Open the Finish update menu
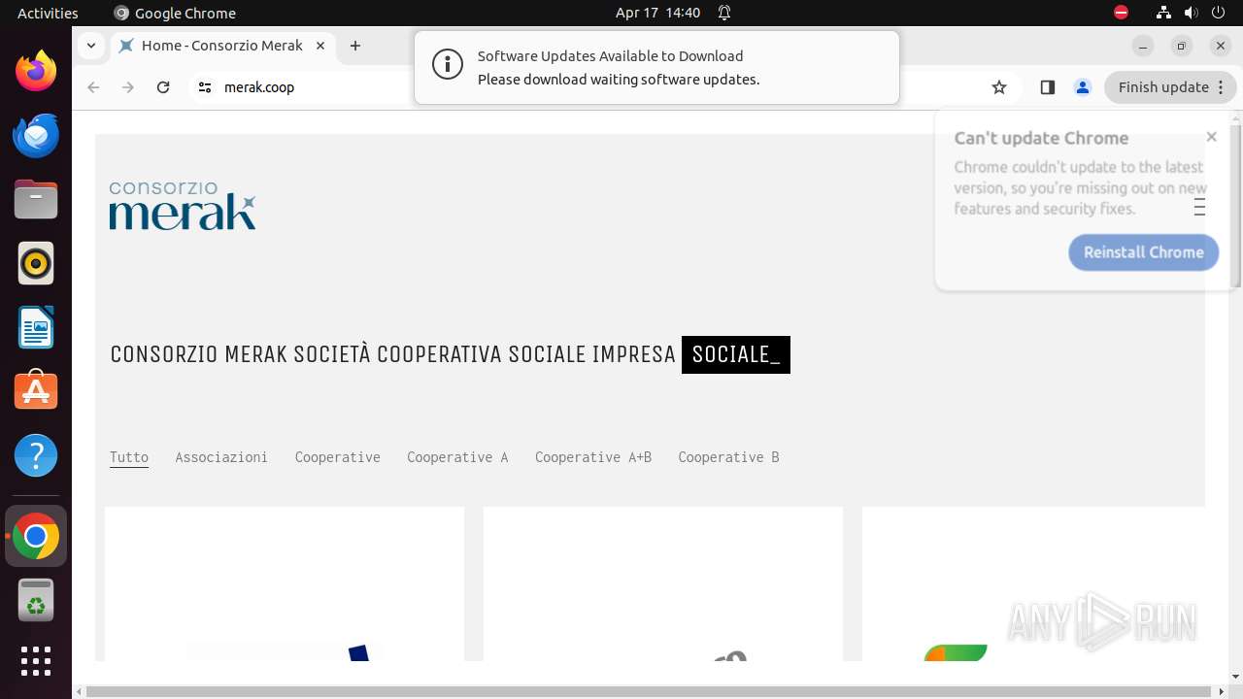1243x699 pixels. click(1170, 87)
